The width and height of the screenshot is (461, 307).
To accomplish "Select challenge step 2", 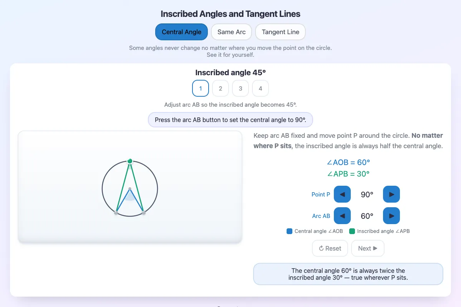I will tap(221, 88).
